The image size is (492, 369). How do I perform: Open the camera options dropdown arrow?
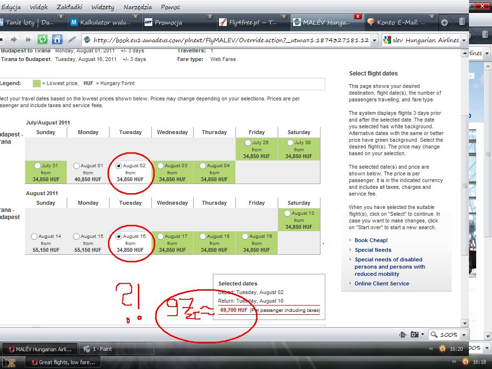coord(423,334)
